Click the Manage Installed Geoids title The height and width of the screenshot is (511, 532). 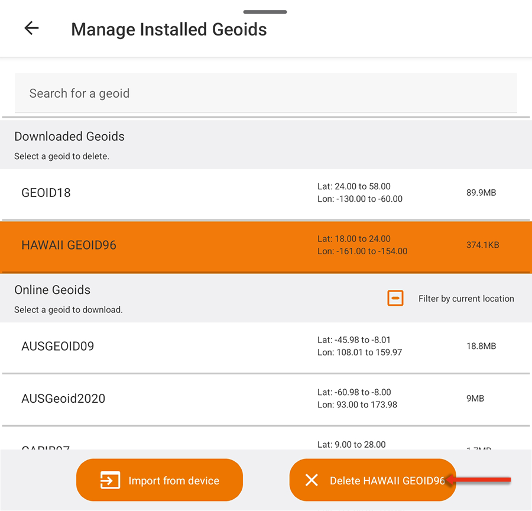169,29
